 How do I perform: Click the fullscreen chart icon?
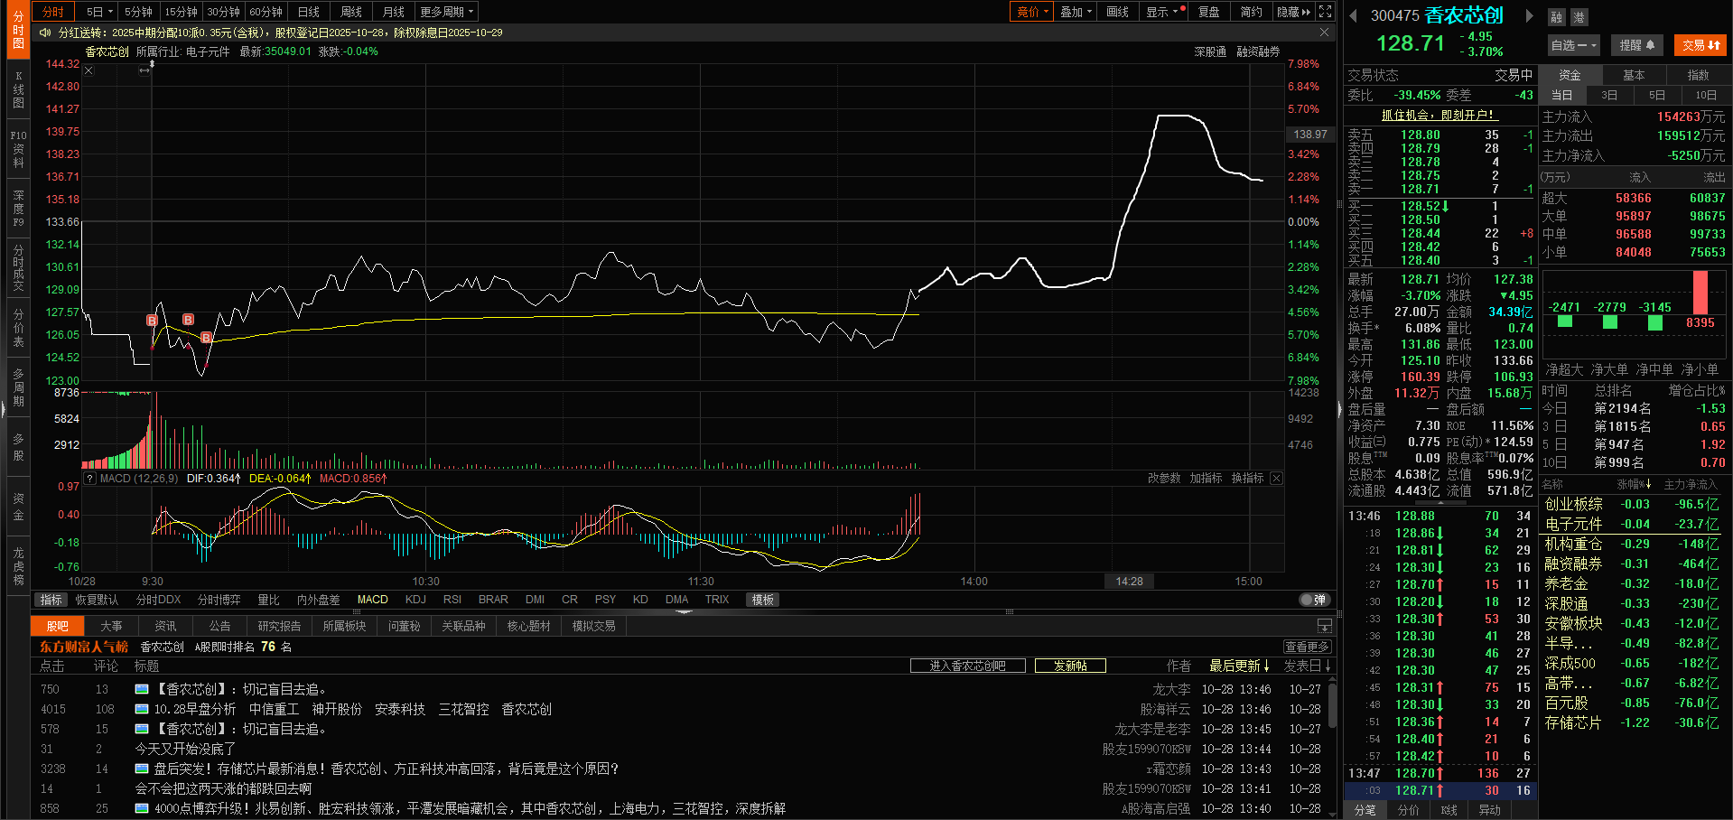[1325, 12]
